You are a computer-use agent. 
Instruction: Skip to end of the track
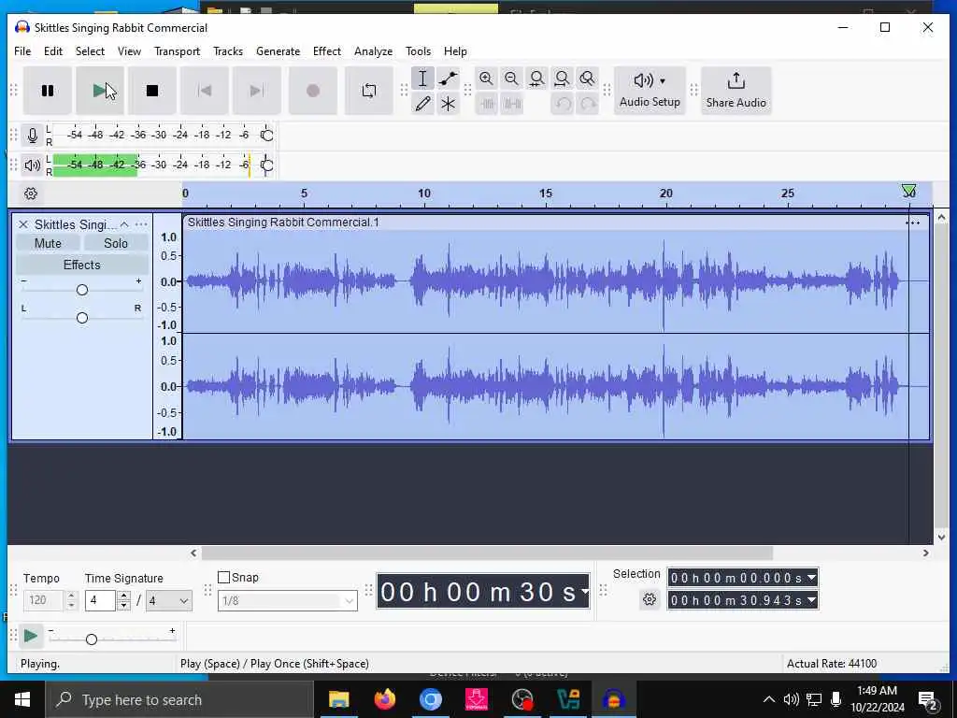[257, 91]
